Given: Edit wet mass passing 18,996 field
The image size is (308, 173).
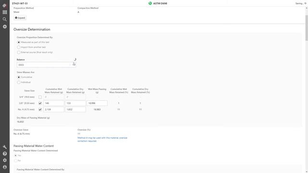Looking at the screenshot, I should [97, 103].
